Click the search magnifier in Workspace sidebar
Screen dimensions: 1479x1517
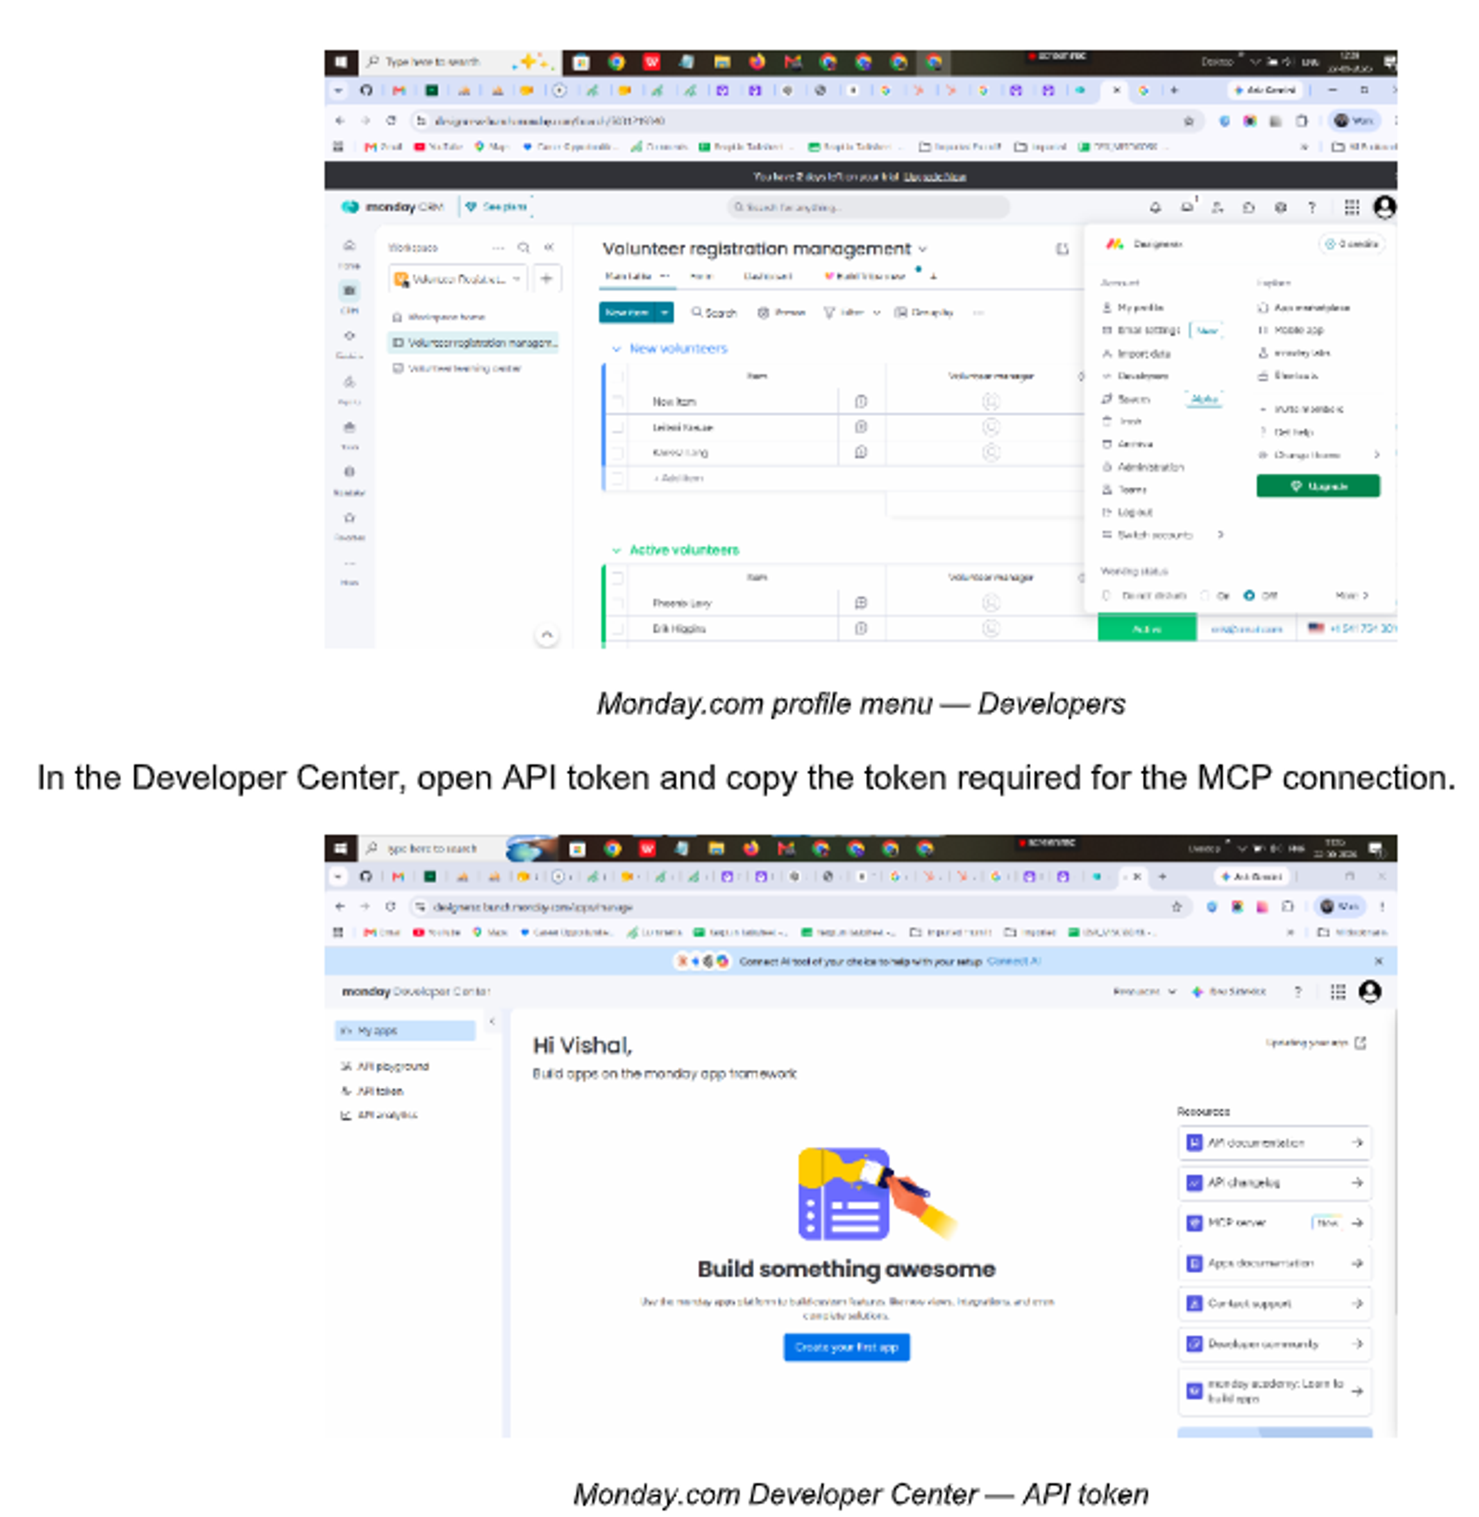click(523, 248)
